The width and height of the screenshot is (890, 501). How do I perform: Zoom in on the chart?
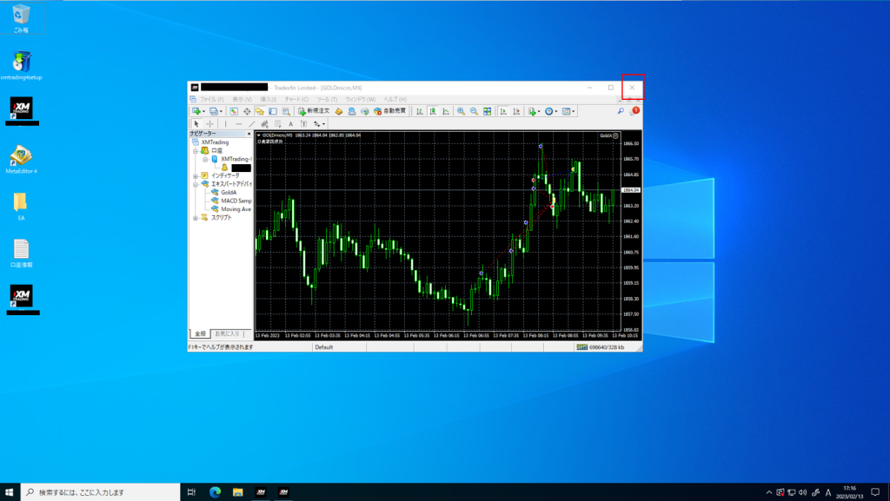tap(461, 112)
